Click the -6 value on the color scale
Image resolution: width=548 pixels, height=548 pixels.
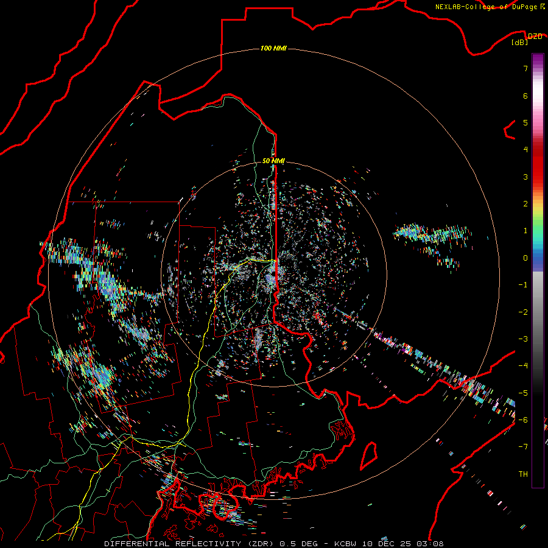pos(523,420)
